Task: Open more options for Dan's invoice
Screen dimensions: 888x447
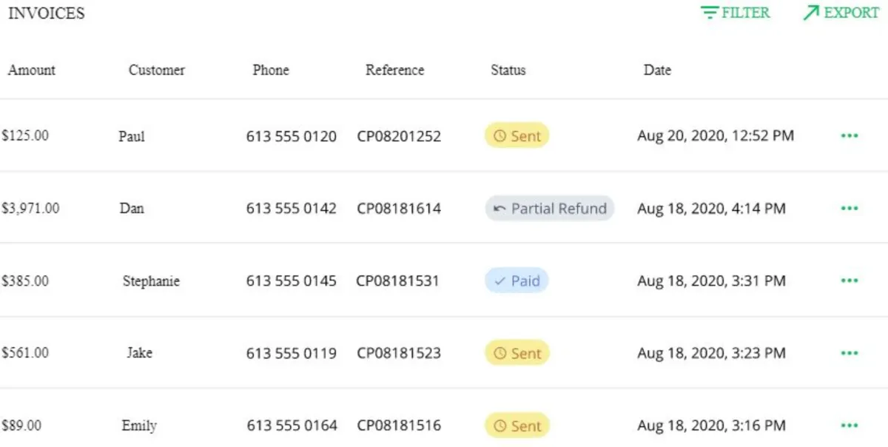Action: [x=850, y=209]
